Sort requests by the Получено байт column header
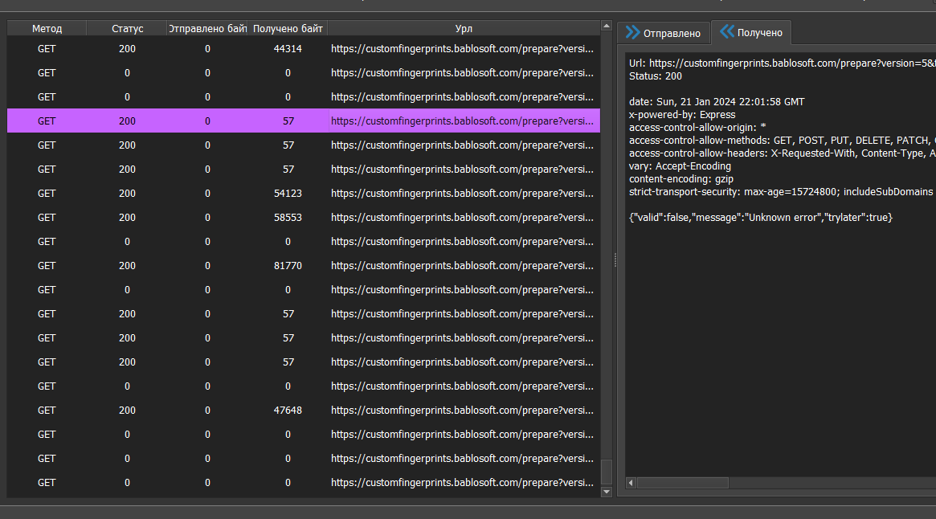 288,27
